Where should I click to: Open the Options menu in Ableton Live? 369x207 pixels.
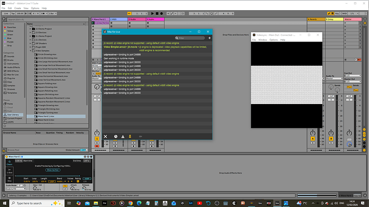[35, 8]
